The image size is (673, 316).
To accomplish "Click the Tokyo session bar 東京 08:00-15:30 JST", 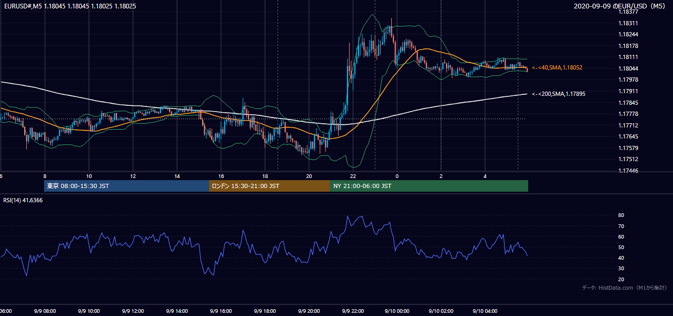I will pyautogui.click(x=127, y=186).
